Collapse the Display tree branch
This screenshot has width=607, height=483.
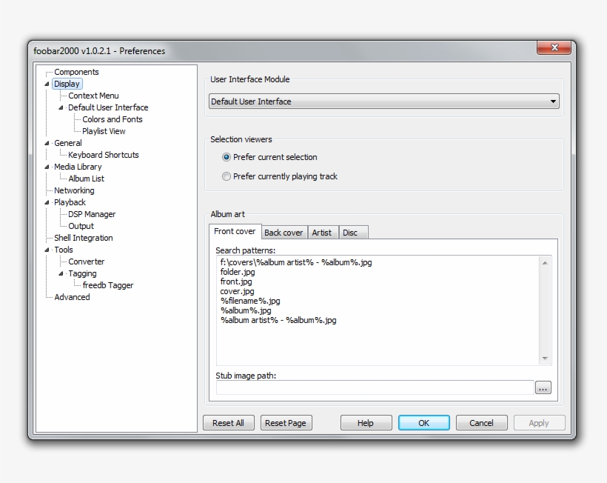click(47, 84)
